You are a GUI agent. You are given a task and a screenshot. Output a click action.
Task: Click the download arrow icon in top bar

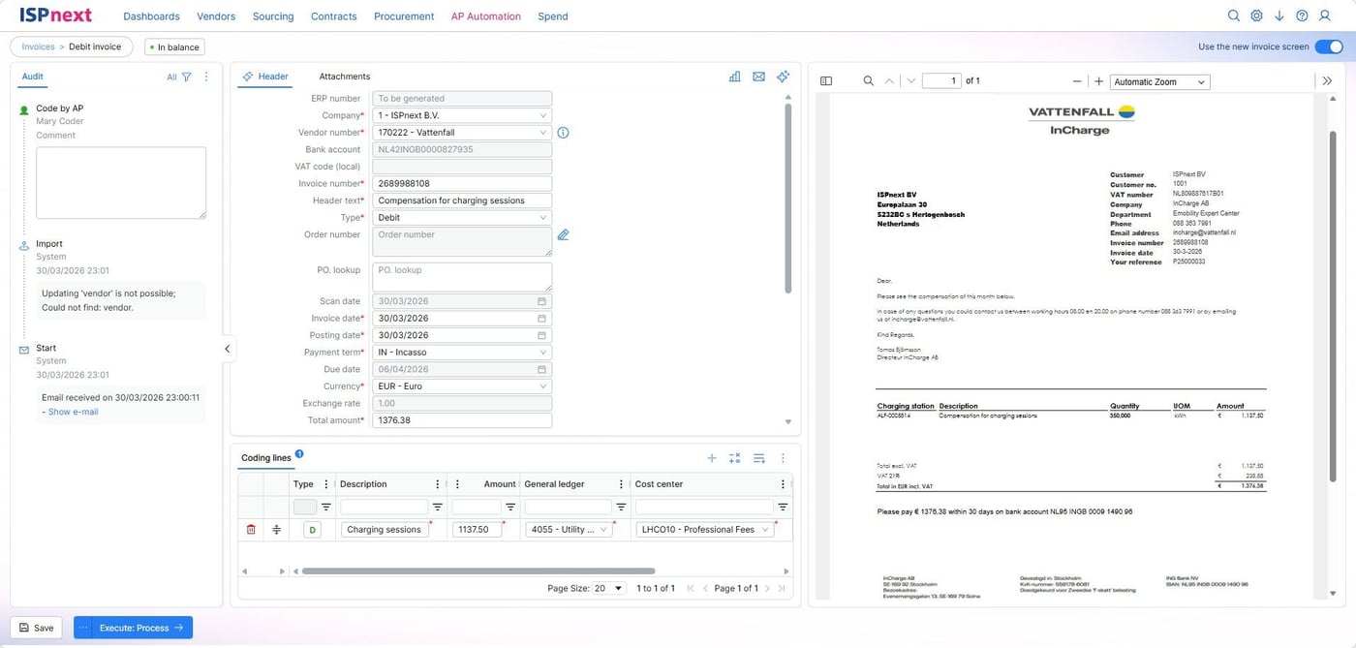tap(1279, 15)
